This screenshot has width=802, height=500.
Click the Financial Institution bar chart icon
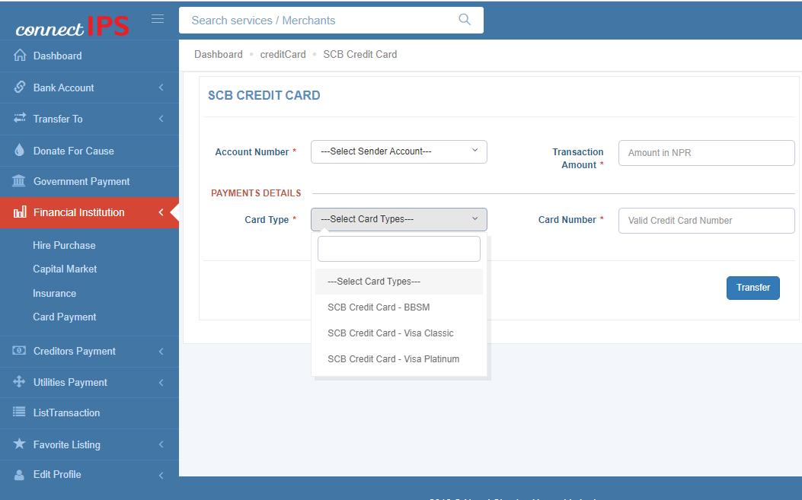click(21, 212)
